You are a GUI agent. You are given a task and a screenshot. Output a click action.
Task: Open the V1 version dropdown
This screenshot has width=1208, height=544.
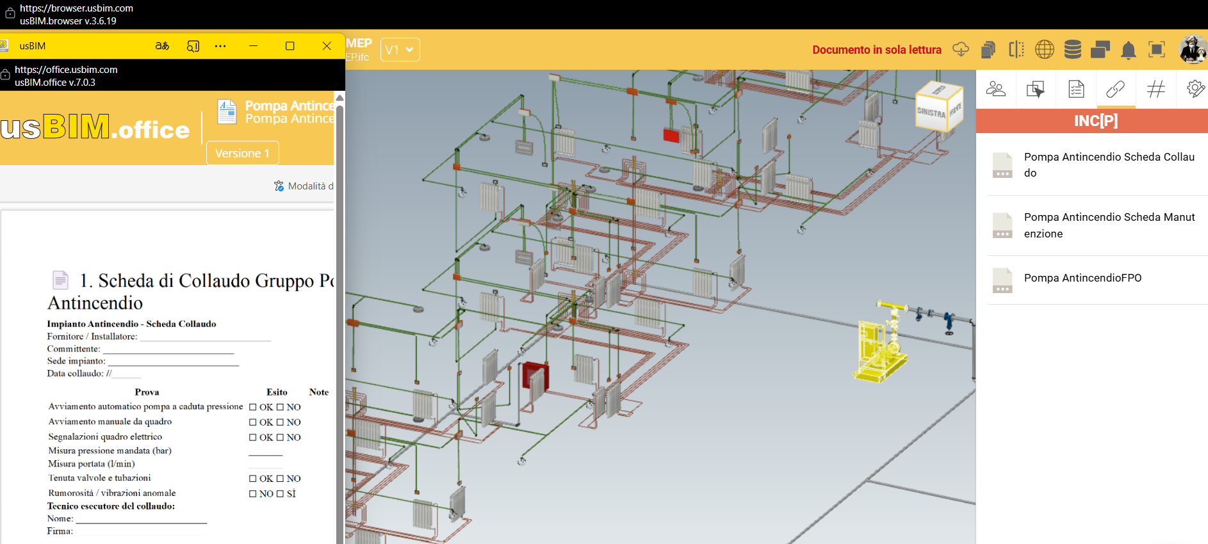coord(400,50)
